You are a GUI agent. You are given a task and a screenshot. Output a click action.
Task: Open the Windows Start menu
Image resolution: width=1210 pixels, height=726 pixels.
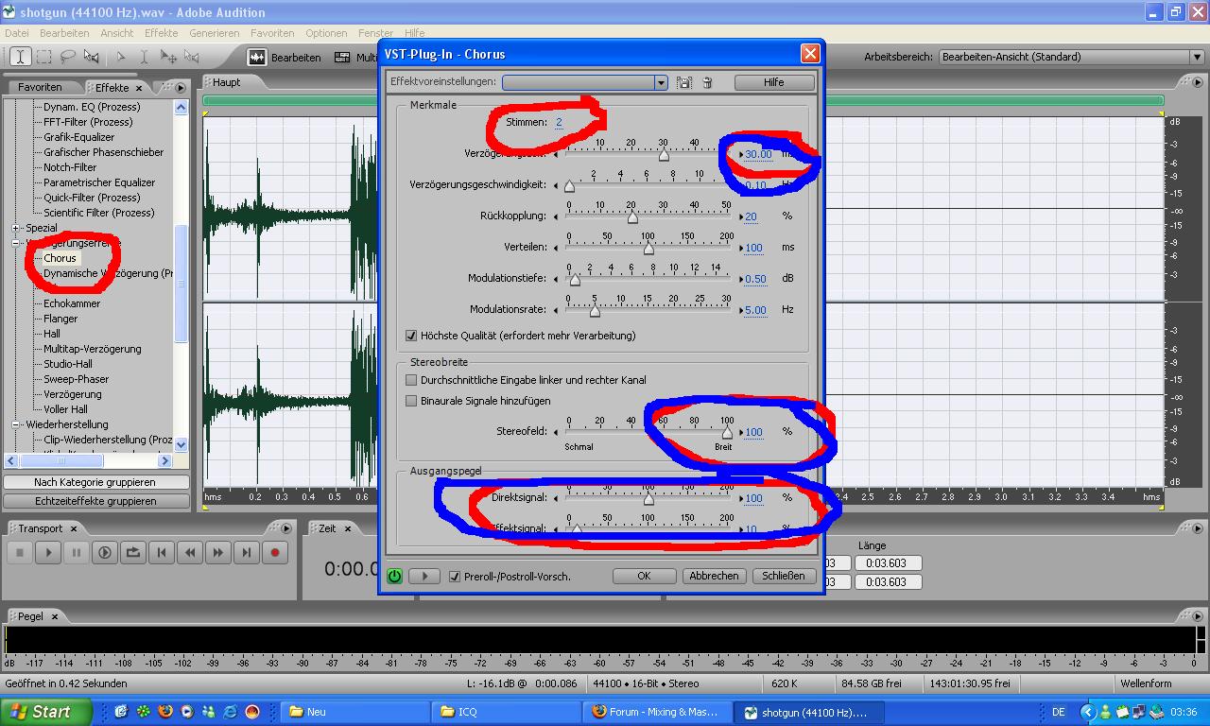tap(46, 712)
